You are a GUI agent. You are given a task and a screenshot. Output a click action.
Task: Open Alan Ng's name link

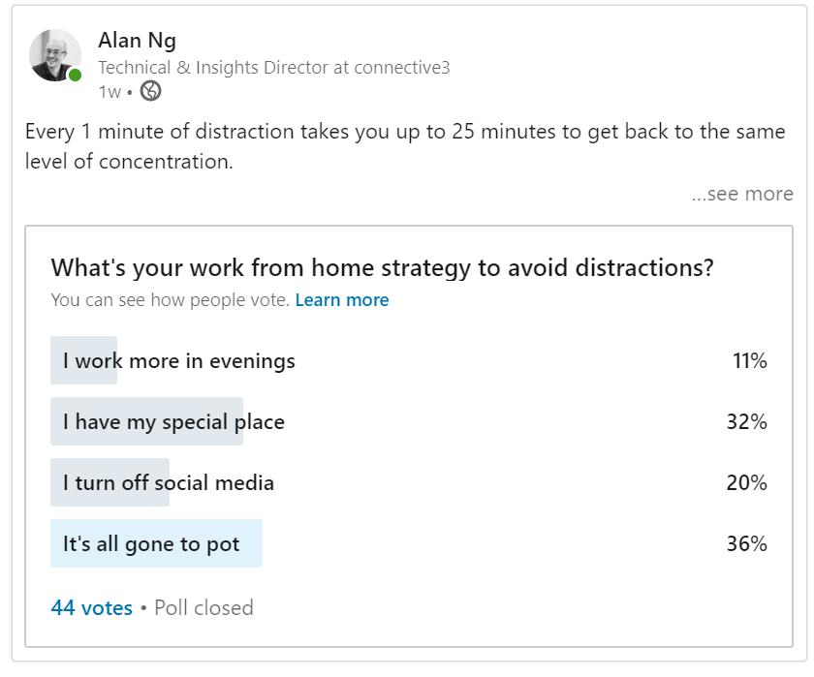point(137,41)
